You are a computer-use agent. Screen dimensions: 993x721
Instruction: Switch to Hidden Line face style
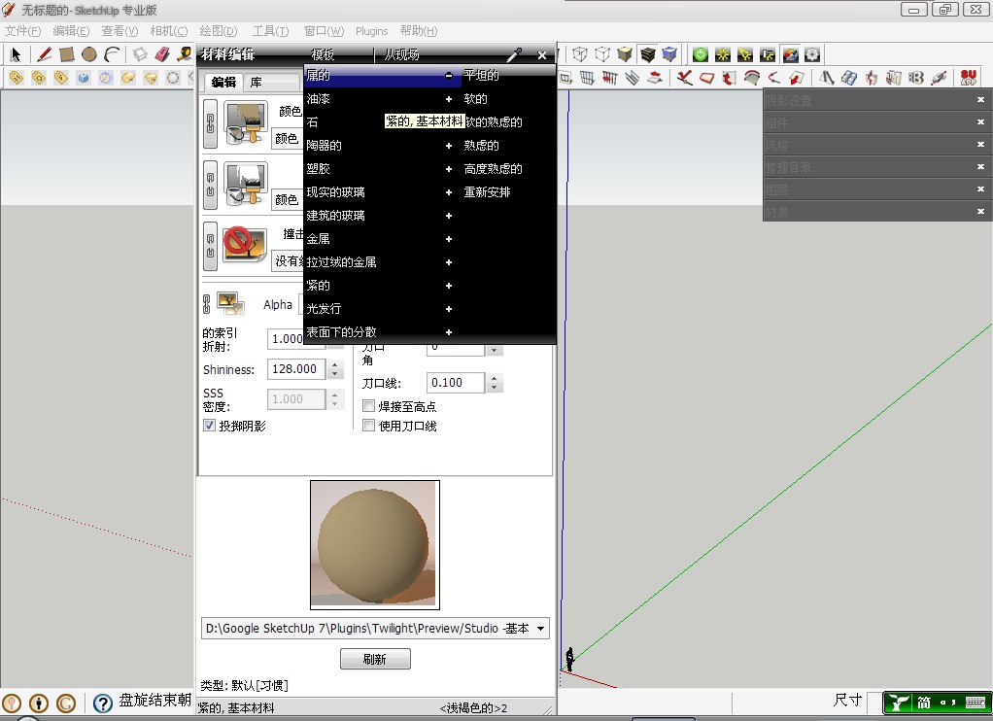tap(602, 55)
